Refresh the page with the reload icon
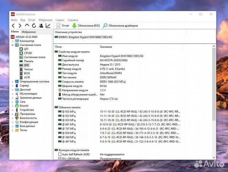The image size is (228, 172). tap(34, 25)
